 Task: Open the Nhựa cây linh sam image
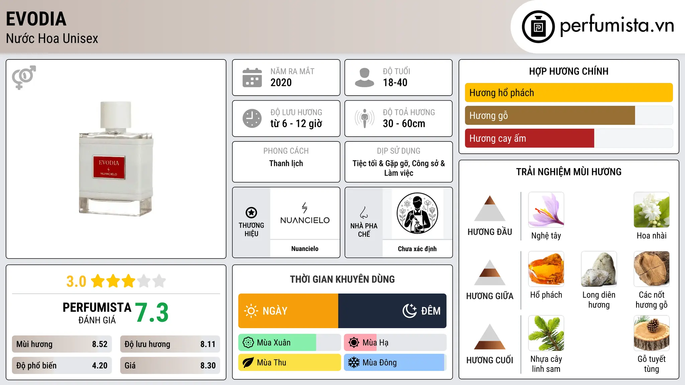[x=546, y=333]
